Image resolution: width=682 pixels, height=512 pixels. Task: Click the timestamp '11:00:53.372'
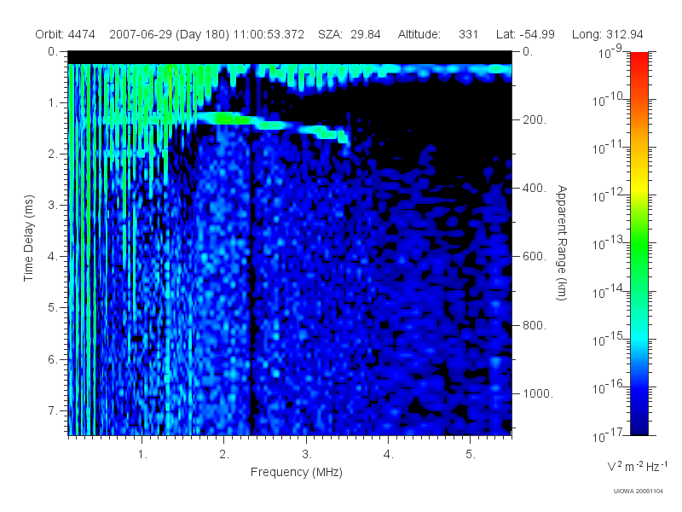[x=269, y=34]
